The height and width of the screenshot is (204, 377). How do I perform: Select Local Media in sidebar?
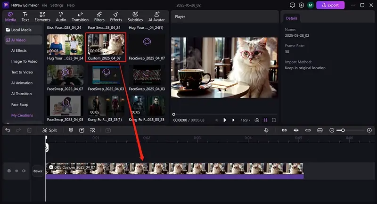click(x=23, y=30)
